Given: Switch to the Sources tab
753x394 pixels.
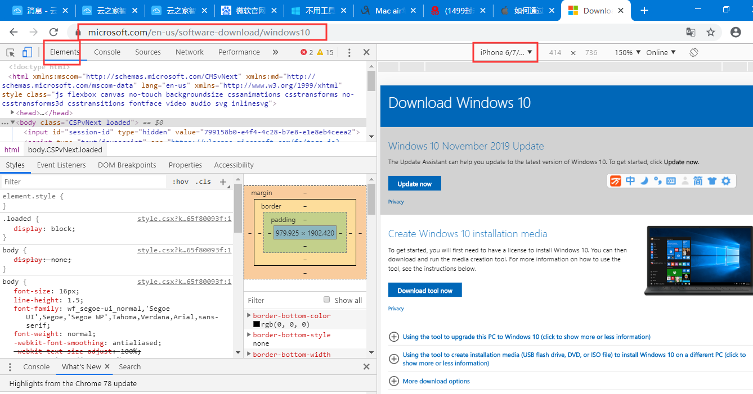Looking at the screenshot, I should point(148,52).
